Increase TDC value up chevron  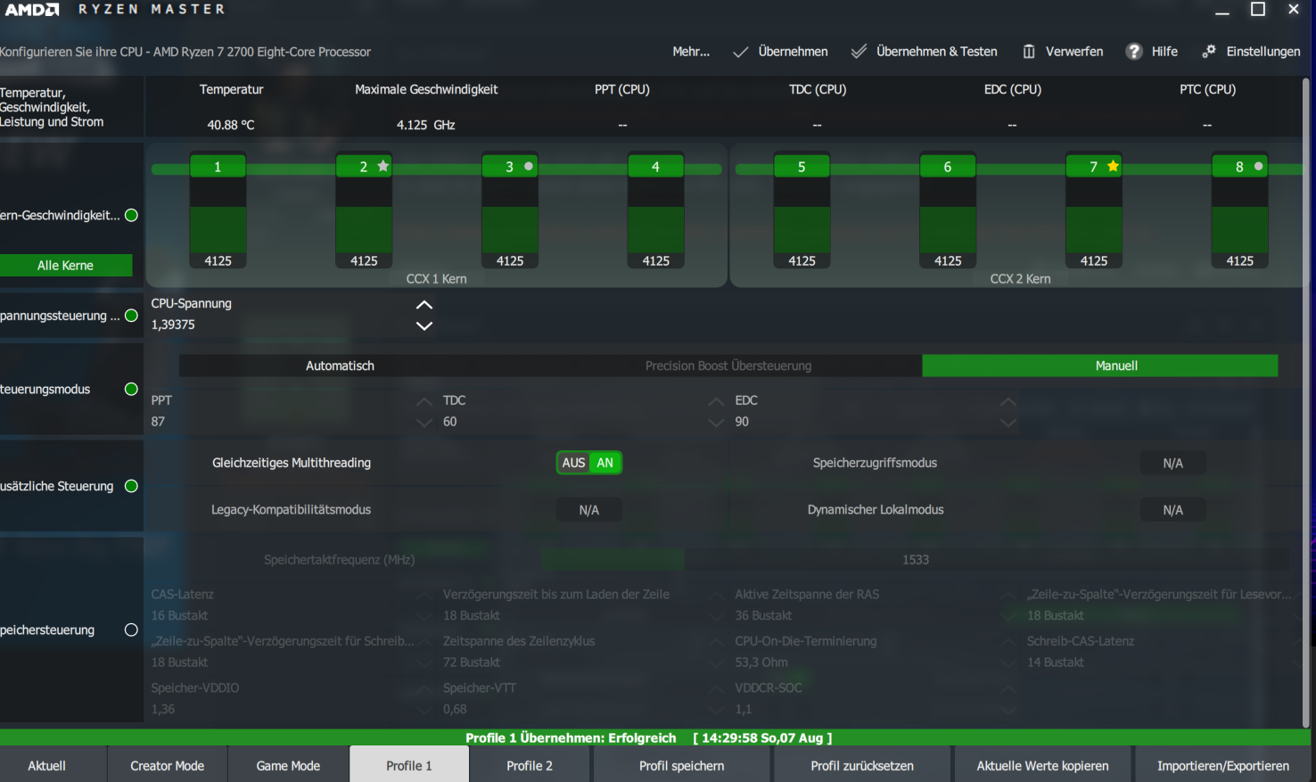coord(716,401)
